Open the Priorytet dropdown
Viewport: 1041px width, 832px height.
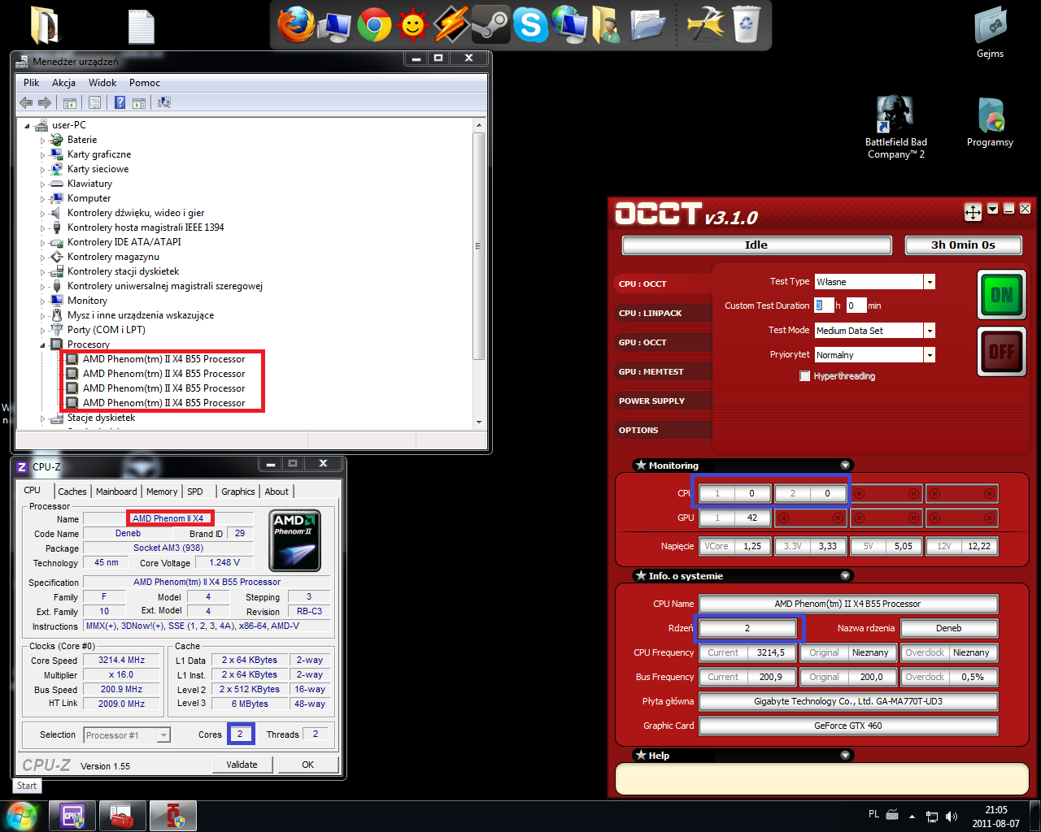click(x=929, y=355)
